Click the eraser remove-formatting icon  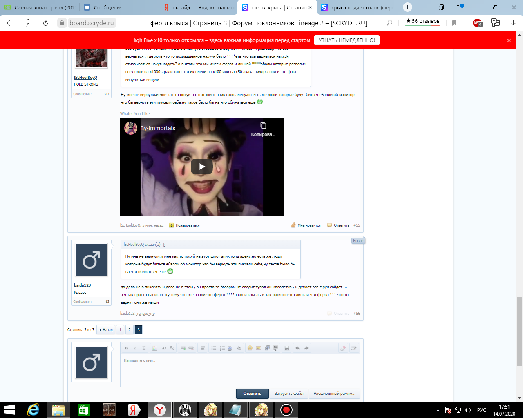(x=343, y=348)
